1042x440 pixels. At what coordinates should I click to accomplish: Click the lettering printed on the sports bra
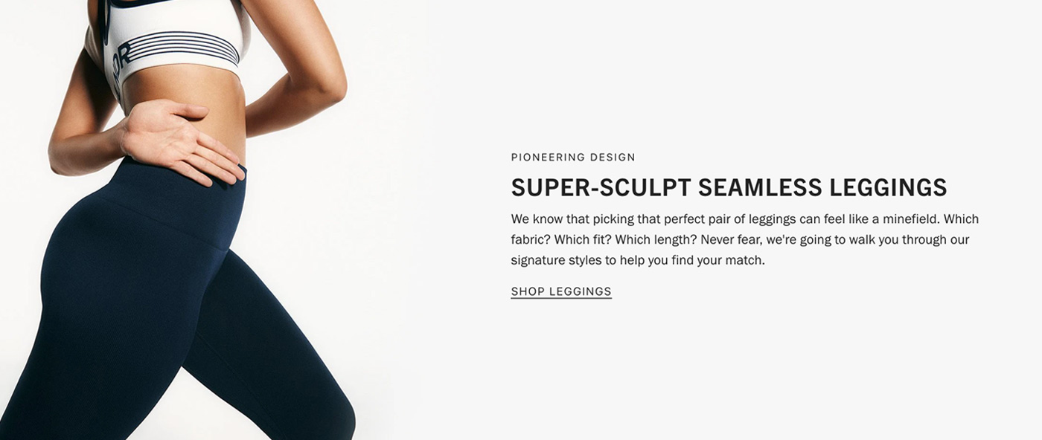[122, 62]
